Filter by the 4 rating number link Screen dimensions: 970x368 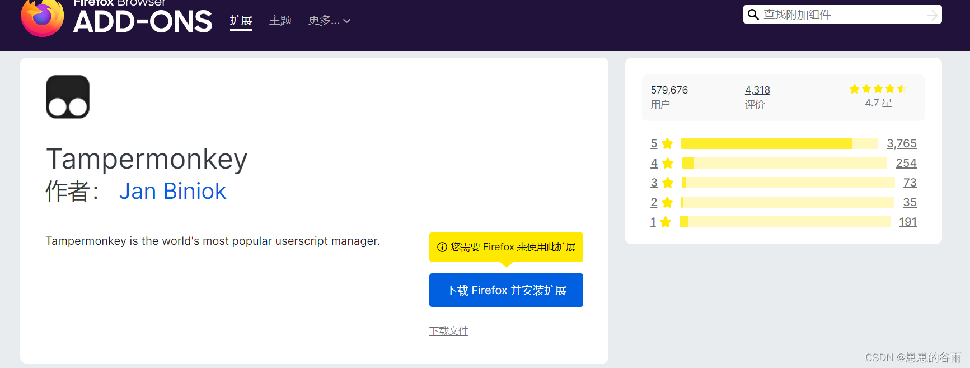654,163
